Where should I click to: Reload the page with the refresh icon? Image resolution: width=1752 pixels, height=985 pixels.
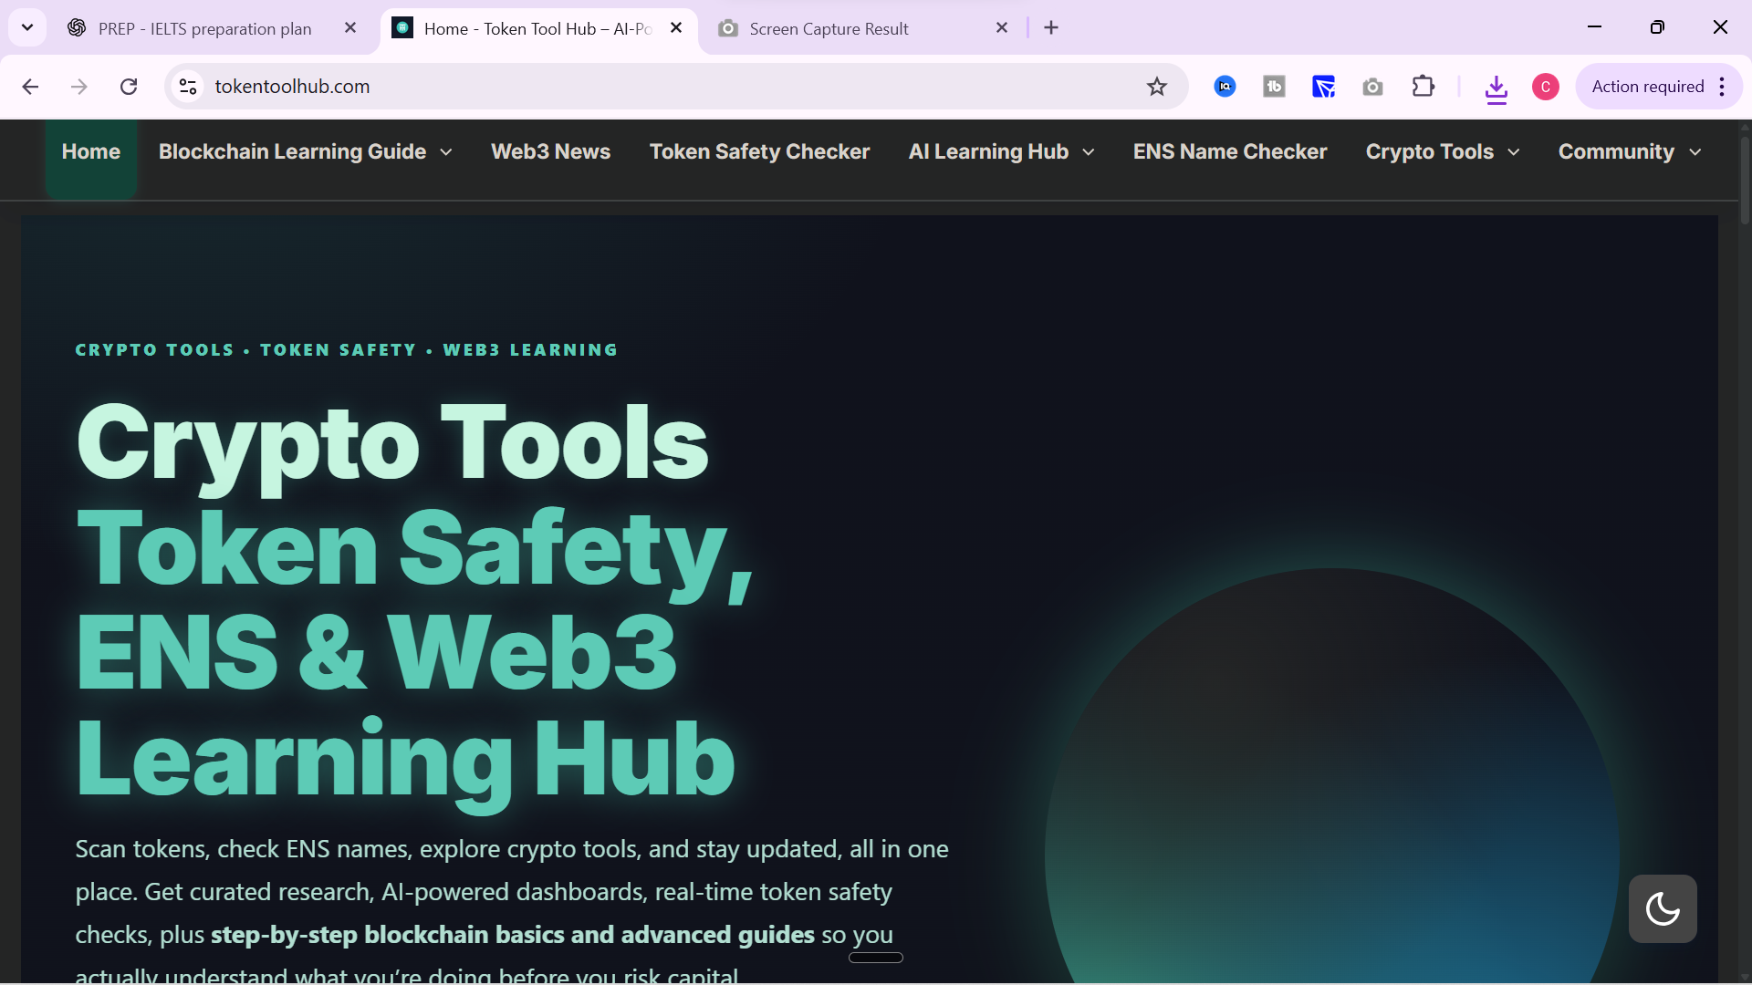pos(129,86)
